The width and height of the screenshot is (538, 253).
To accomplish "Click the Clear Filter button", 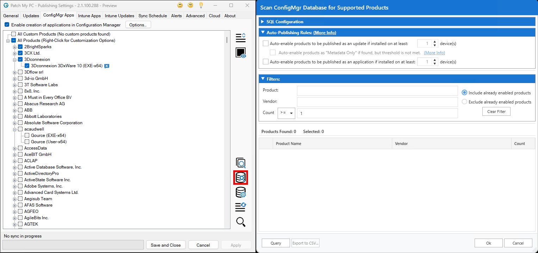I will point(496,111).
